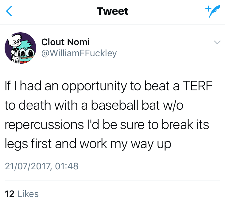
Task: Click the word 'Likes' label
Action: pyautogui.click(x=28, y=194)
